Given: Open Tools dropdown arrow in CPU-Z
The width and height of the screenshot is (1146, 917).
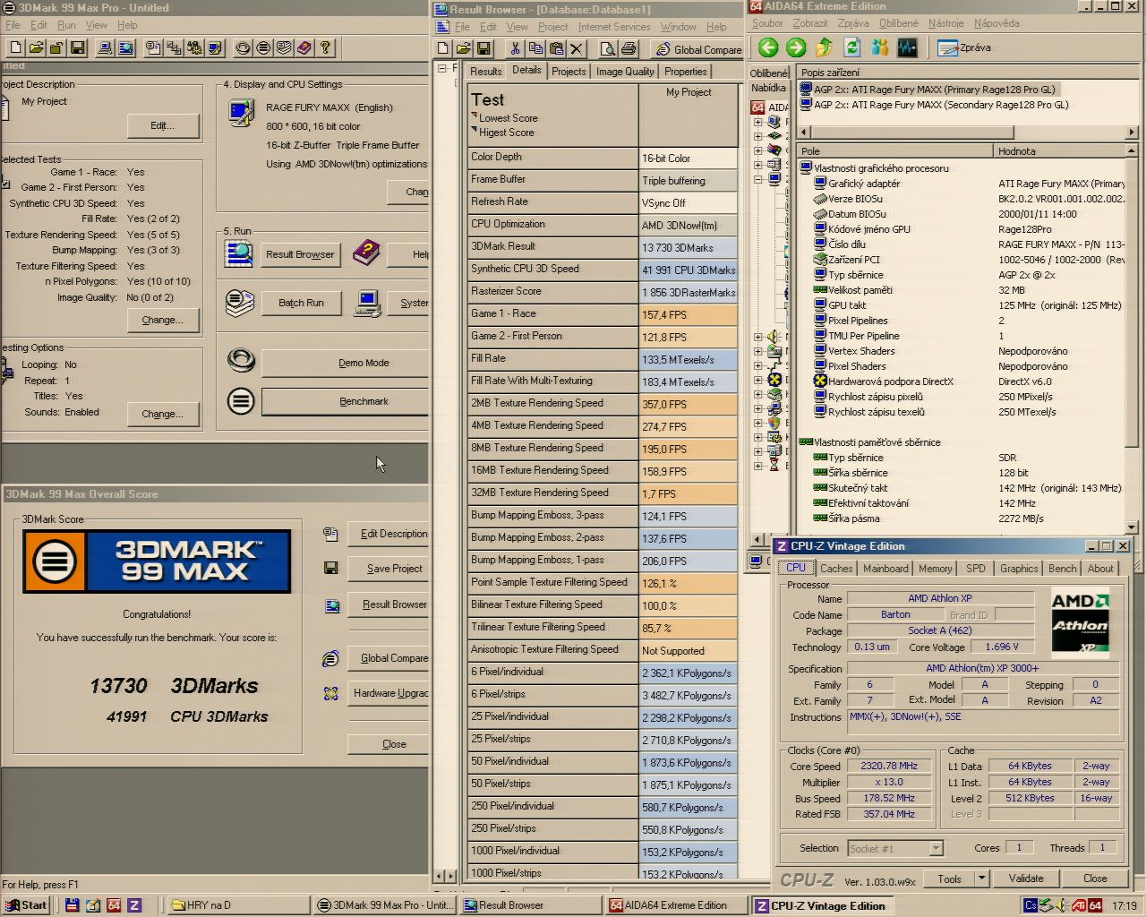Looking at the screenshot, I should pyautogui.click(x=981, y=878).
